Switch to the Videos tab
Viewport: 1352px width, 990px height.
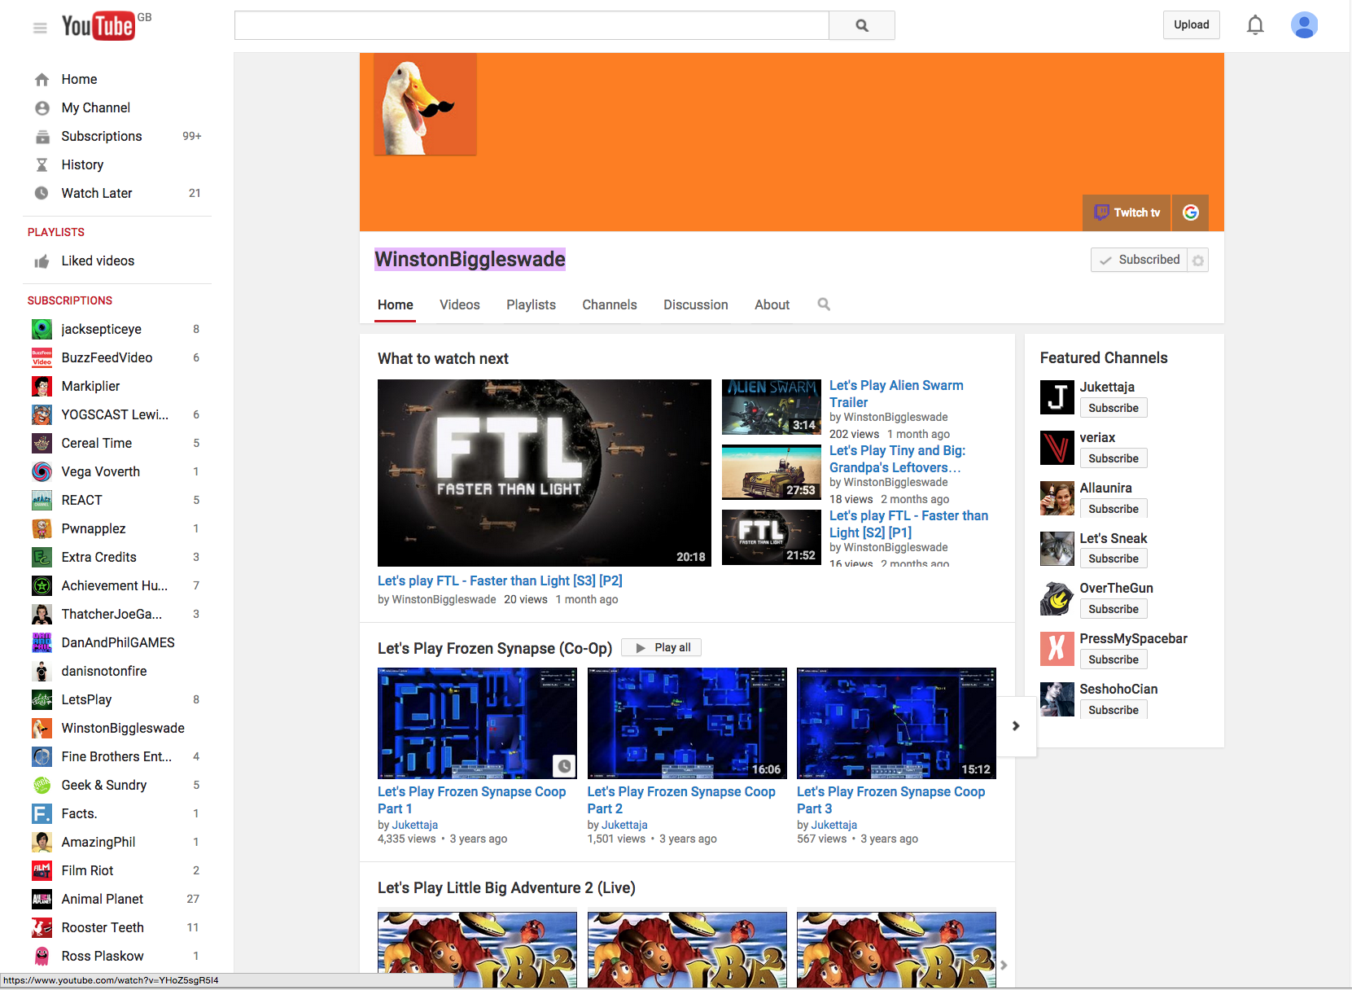pyautogui.click(x=460, y=304)
